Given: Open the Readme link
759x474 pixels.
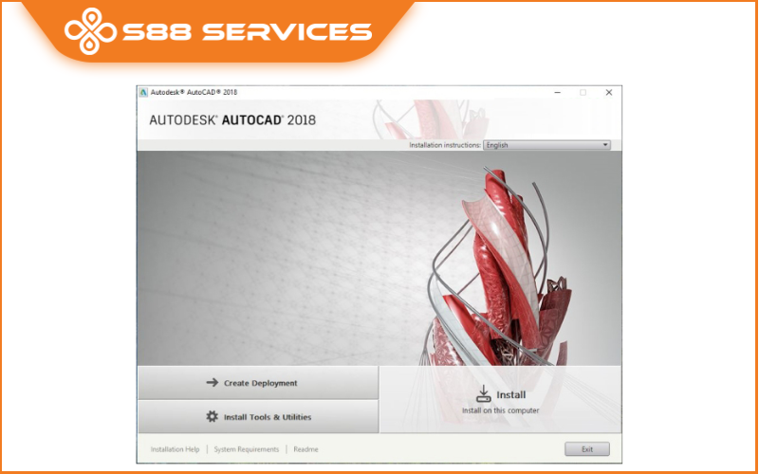Looking at the screenshot, I should tap(305, 449).
